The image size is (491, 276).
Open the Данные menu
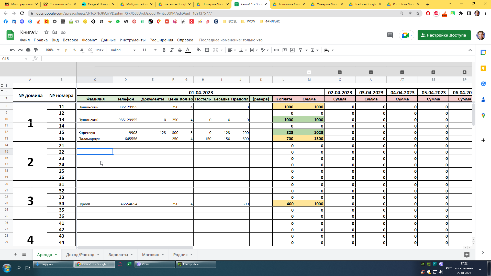pyautogui.click(x=108, y=40)
